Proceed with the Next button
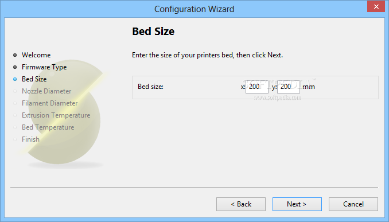 pyautogui.click(x=297, y=204)
